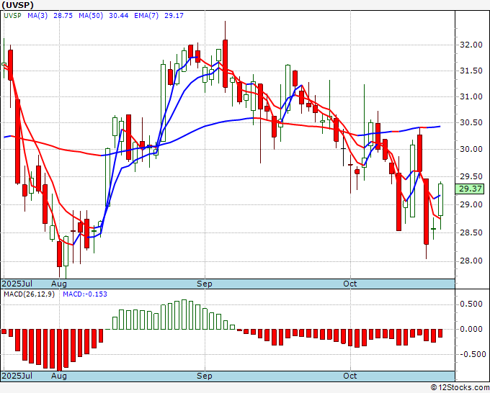Click Oct on the MACD date axis
The height and width of the screenshot is (393, 490).
tap(350, 376)
